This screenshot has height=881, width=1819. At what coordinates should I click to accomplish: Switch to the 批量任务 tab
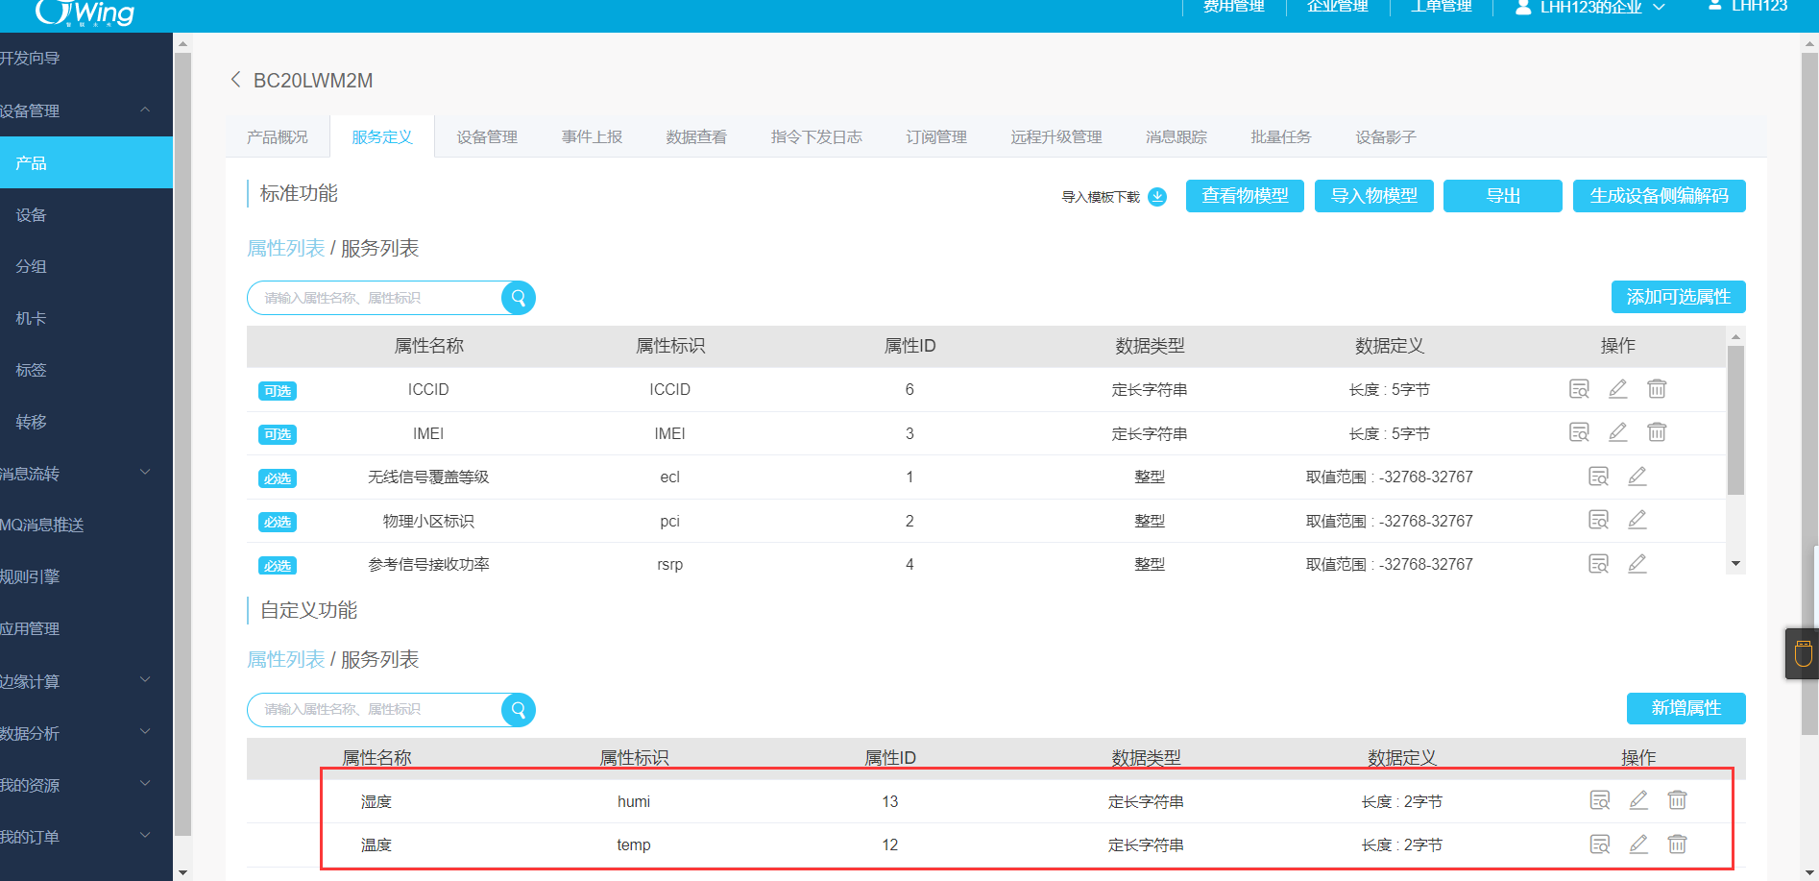1281,137
